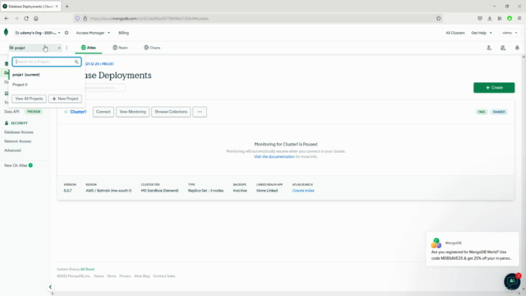
Task: Open New On Atlas in the sidebar
Action: 16,165
